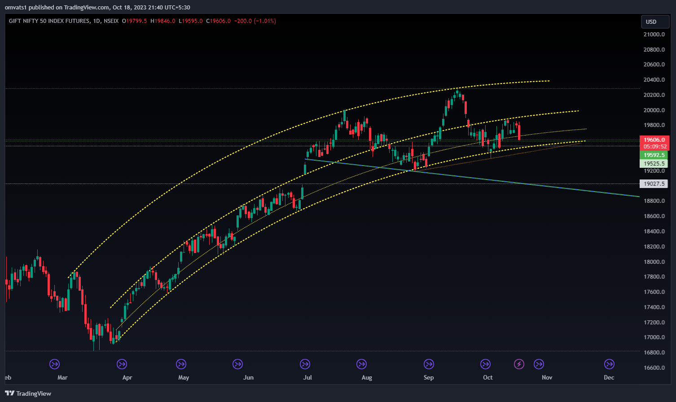This screenshot has width=676, height=402.
Task: Click the 20000.0 price scale label
Action: tap(654, 110)
